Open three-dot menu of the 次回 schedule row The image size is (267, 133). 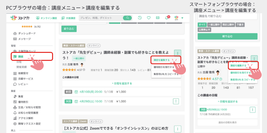pos(176,101)
